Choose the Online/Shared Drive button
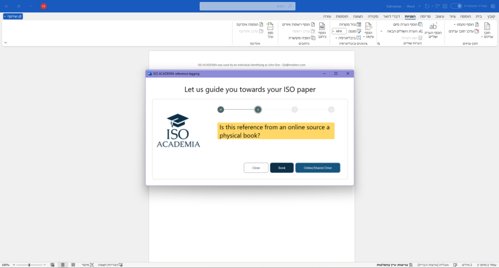The image size is (499, 268). tap(318, 168)
